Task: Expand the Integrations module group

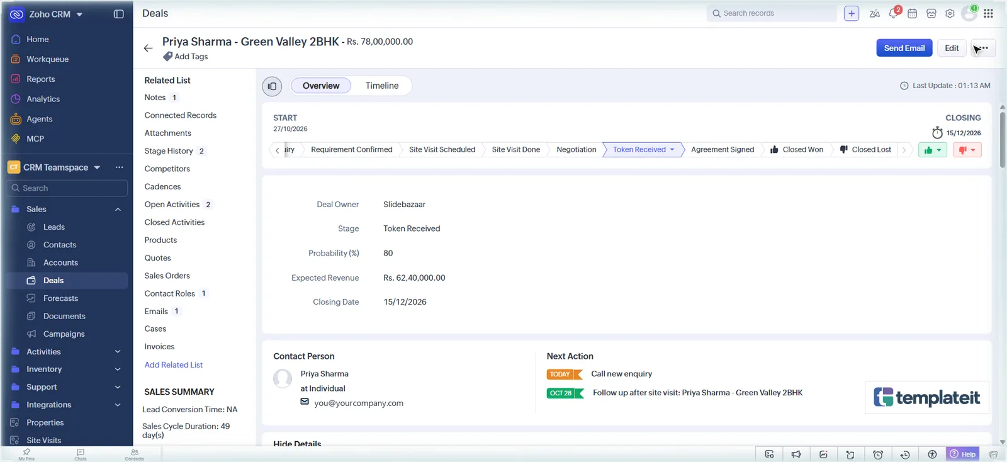Action: (118, 405)
